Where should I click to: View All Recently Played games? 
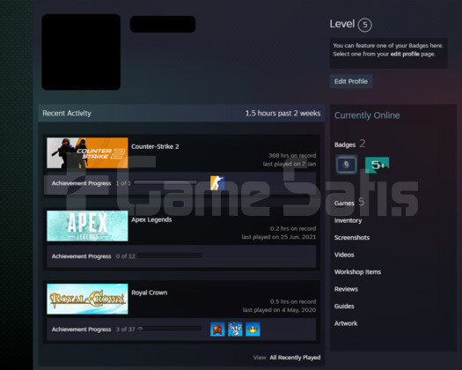tap(295, 358)
